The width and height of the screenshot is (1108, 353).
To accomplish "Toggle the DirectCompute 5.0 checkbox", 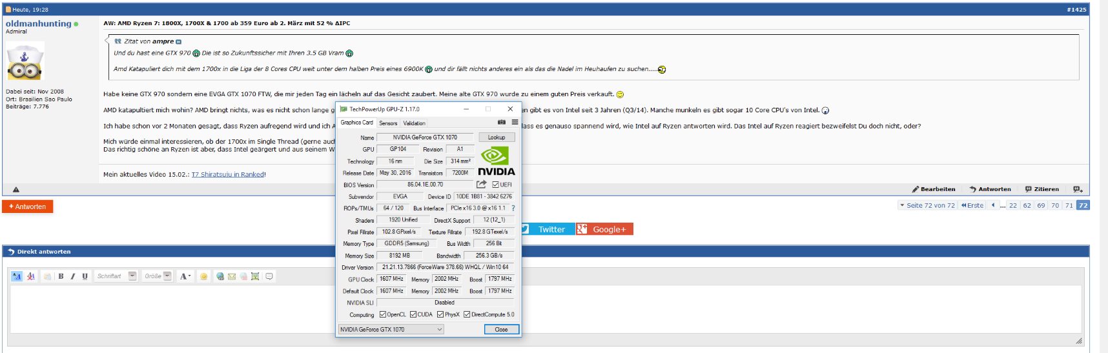I will click(x=467, y=315).
